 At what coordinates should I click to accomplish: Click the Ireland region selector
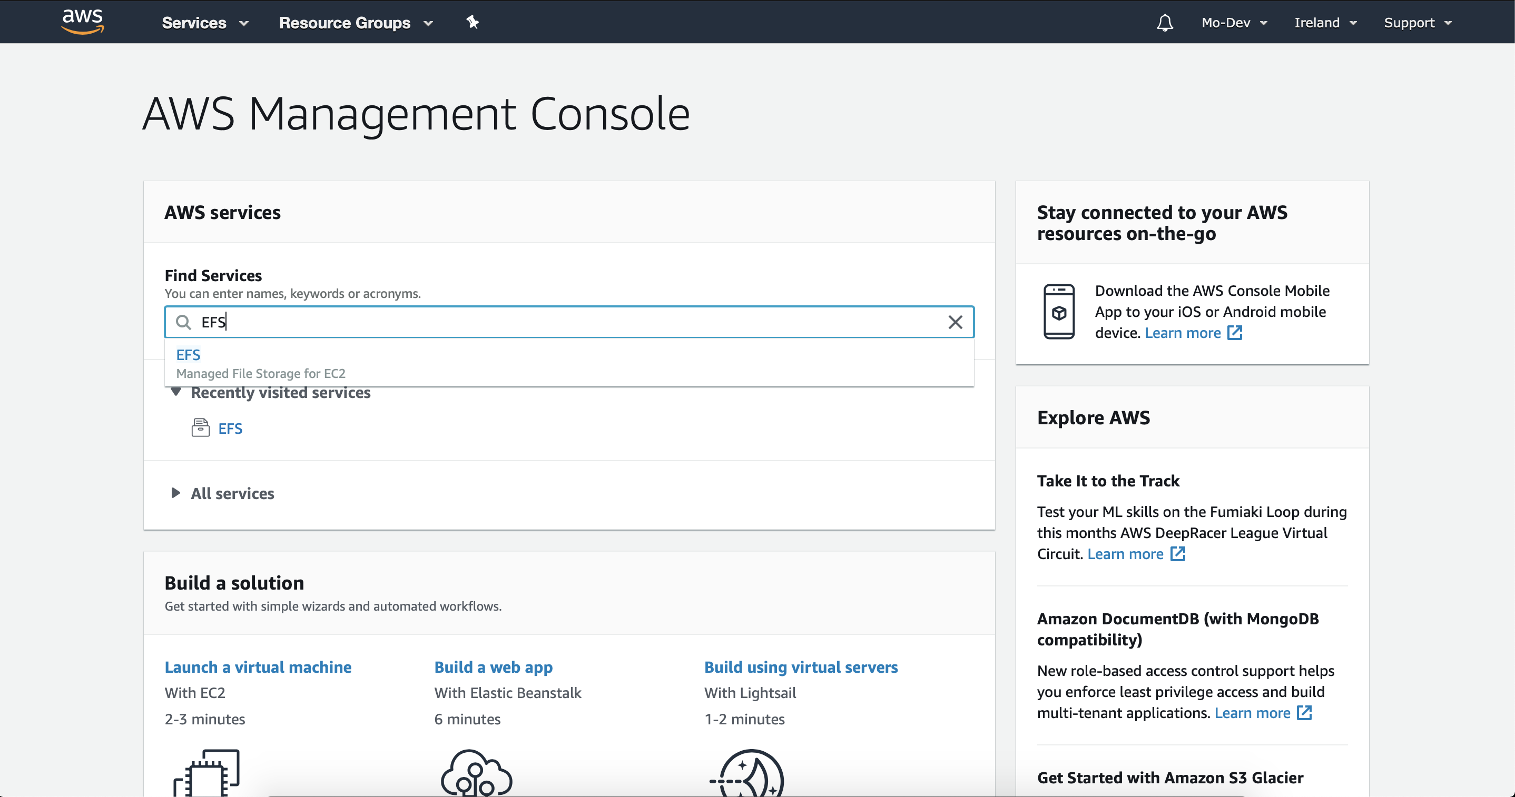coord(1323,22)
